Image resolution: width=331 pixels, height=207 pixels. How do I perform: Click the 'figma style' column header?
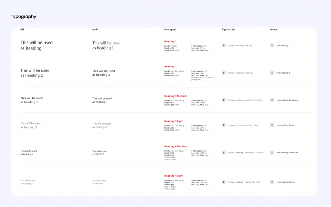pos(229,29)
